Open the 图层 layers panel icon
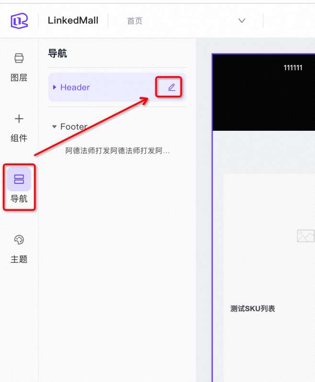The image size is (315, 382). click(x=19, y=58)
